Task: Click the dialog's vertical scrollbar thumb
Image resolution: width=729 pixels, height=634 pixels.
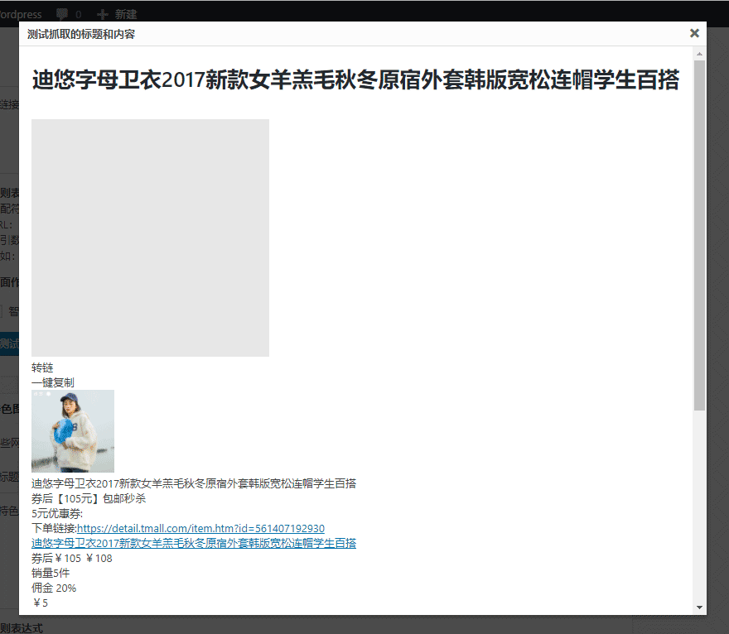Action: tap(699, 235)
